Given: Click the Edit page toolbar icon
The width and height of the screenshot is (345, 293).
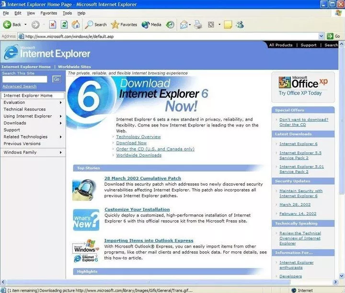Looking at the screenshot, I should pos(211,24).
